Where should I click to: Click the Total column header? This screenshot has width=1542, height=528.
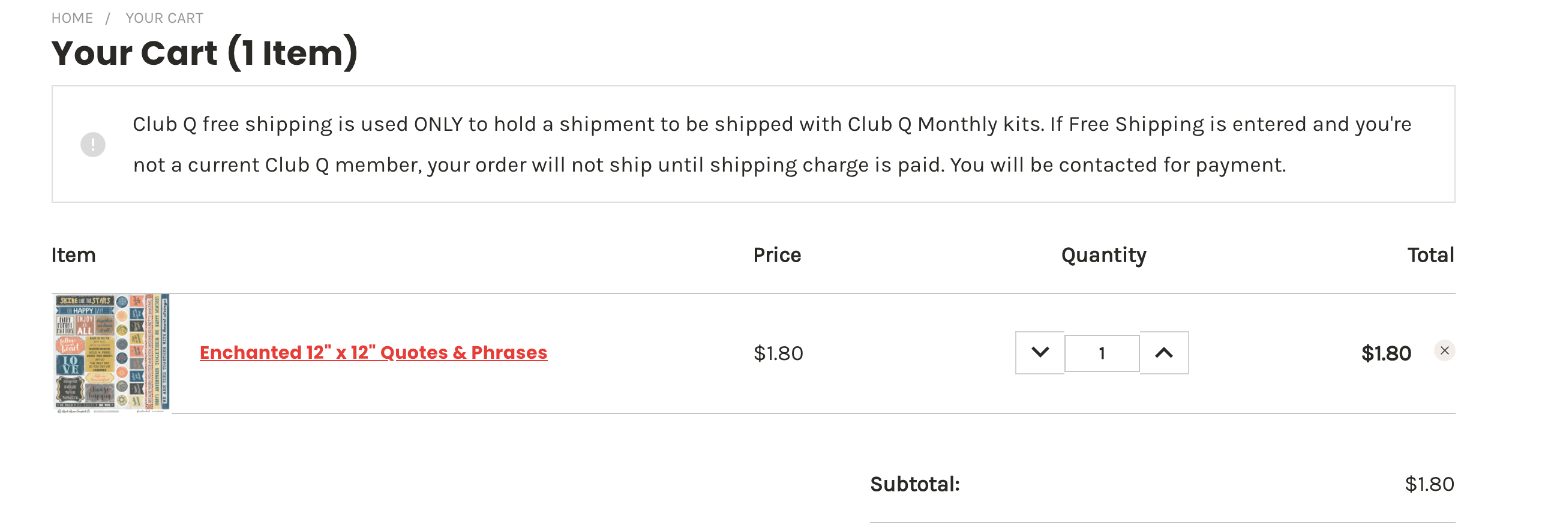[1430, 255]
